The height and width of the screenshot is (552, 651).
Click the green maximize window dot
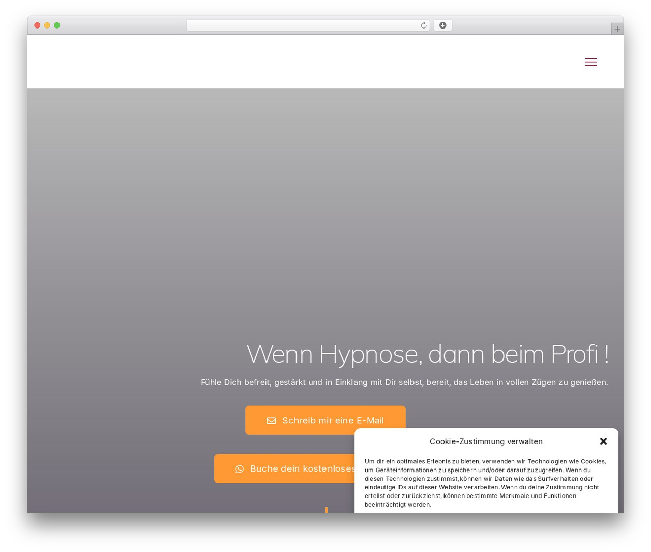point(57,25)
